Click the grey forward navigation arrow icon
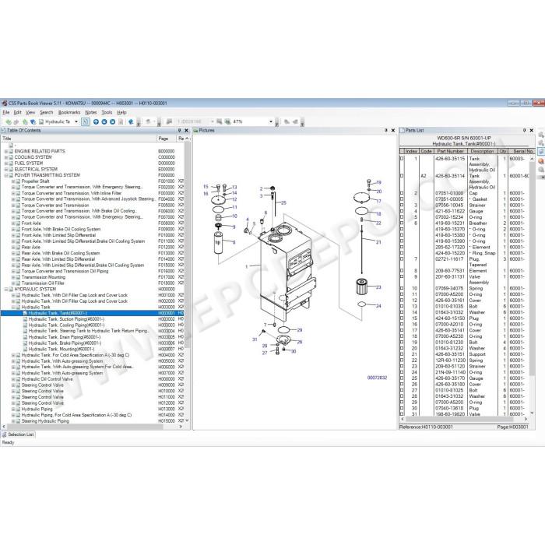Screen dimensions: 545x545 point(16,121)
